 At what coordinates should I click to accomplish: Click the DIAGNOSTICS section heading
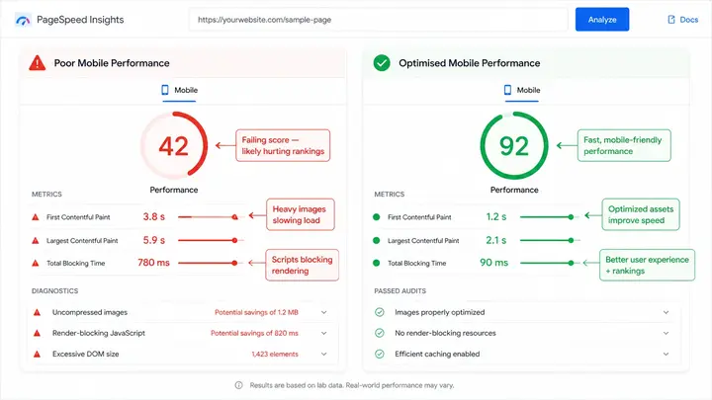55,290
